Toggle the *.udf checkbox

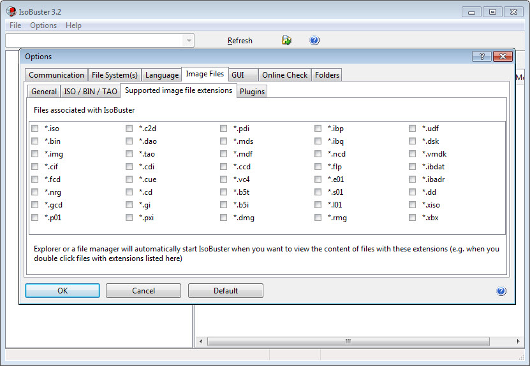pos(413,128)
